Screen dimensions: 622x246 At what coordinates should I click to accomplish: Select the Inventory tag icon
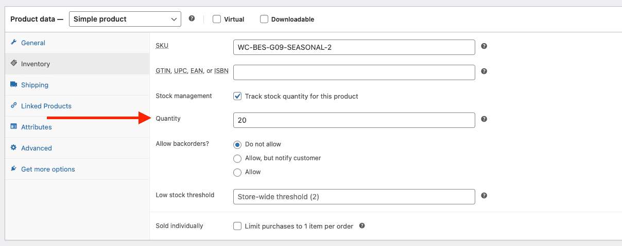(14, 64)
